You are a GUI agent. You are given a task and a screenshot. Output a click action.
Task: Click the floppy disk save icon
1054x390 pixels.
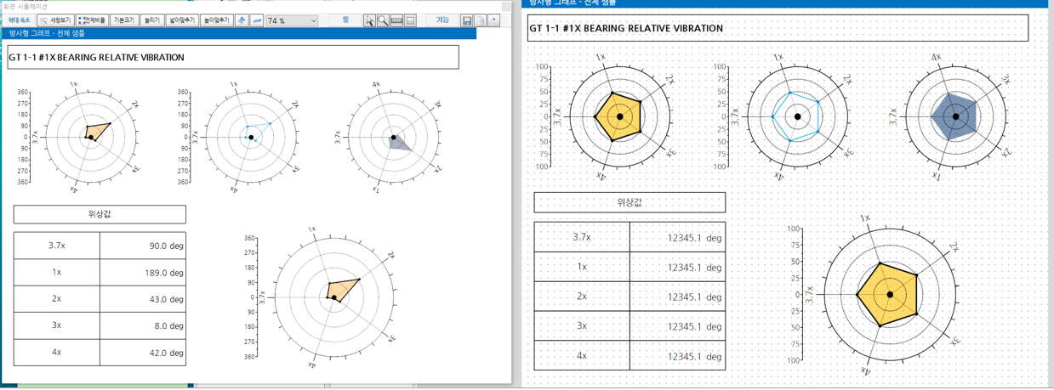(x=467, y=20)
